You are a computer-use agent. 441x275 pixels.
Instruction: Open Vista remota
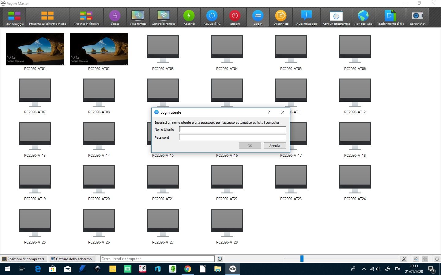tap(138, 17)
